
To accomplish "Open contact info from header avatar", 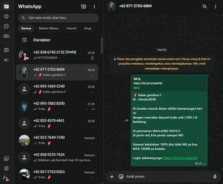I will tap(111, 6).
